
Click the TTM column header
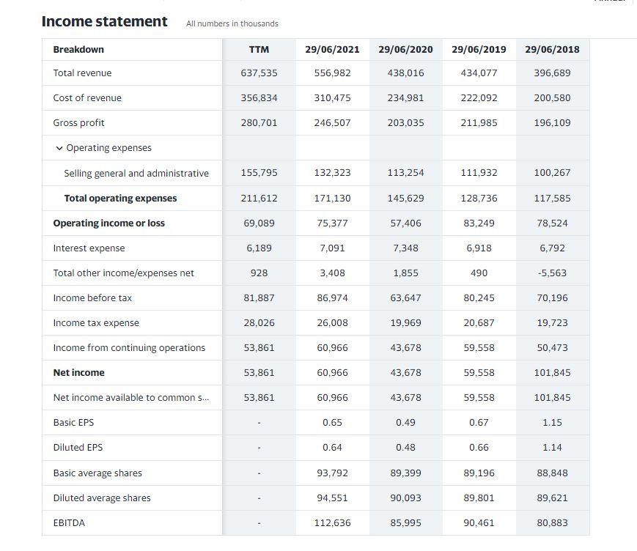pos(259,49)
